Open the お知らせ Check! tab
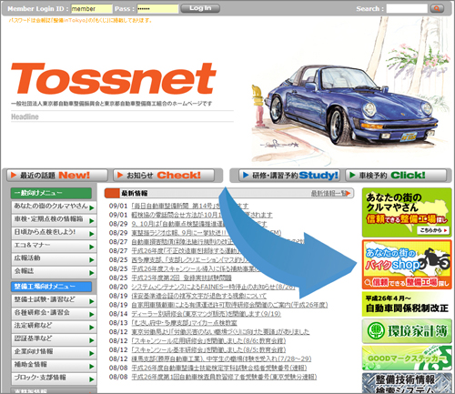The width and height of the screenshot is (455, 394). pyautogui.click(x=164, y=176)
